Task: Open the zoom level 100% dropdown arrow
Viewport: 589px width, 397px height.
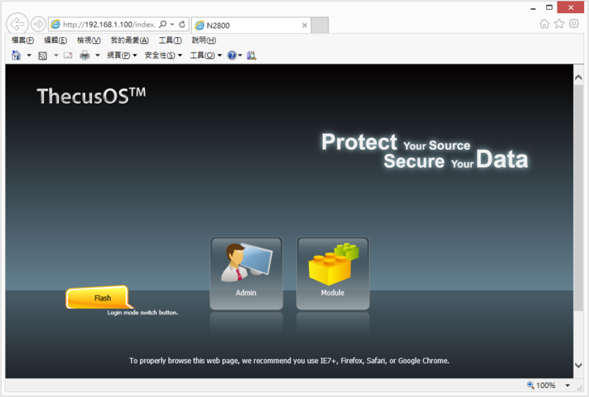Action: tap(567, 386)
